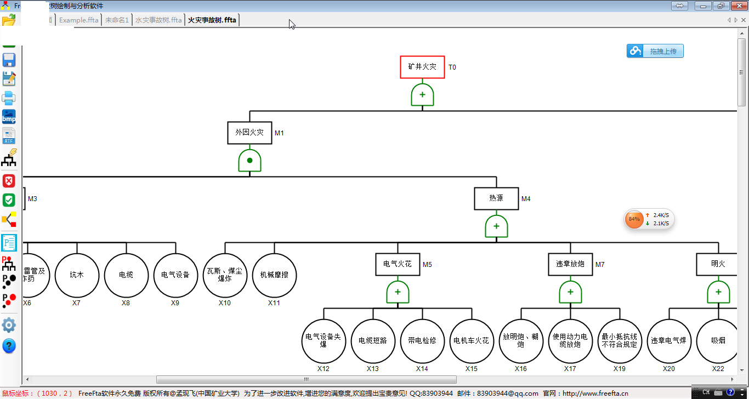This screenshot has width=749, height=399.
Task: Select the basic event 最小抵抗线不符合规定
Action: point(620,341)
